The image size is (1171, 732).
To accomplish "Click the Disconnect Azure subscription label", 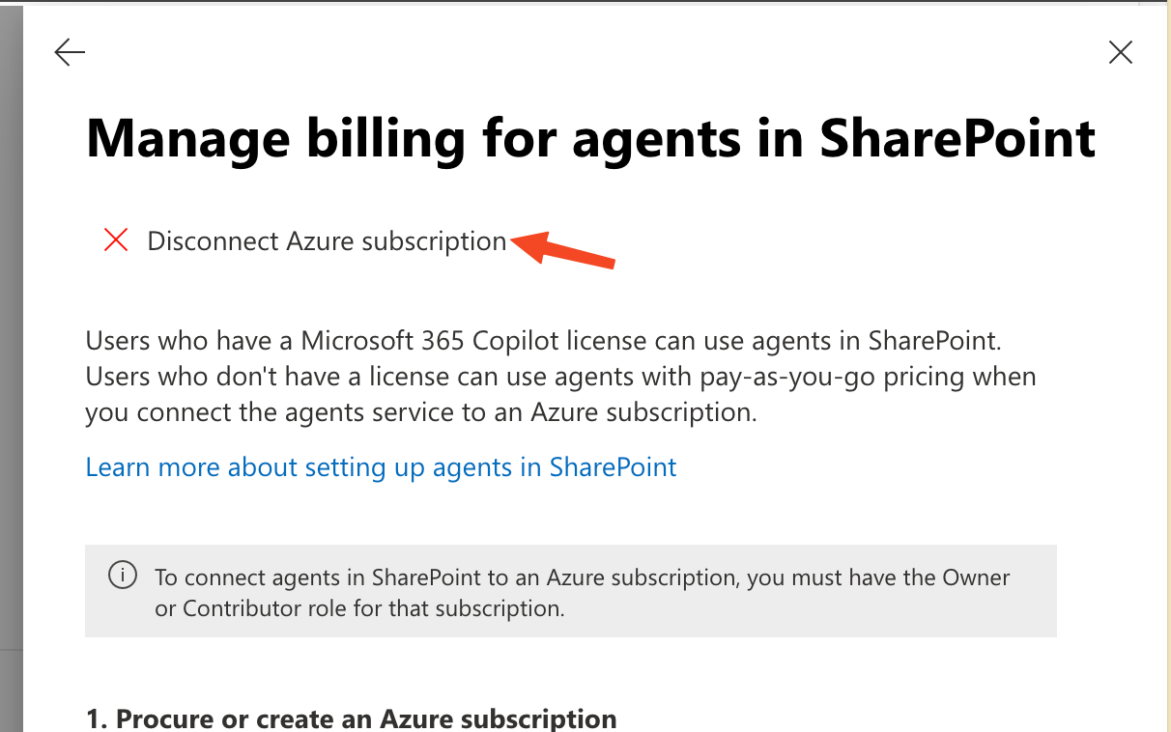I will pos(327,241).
